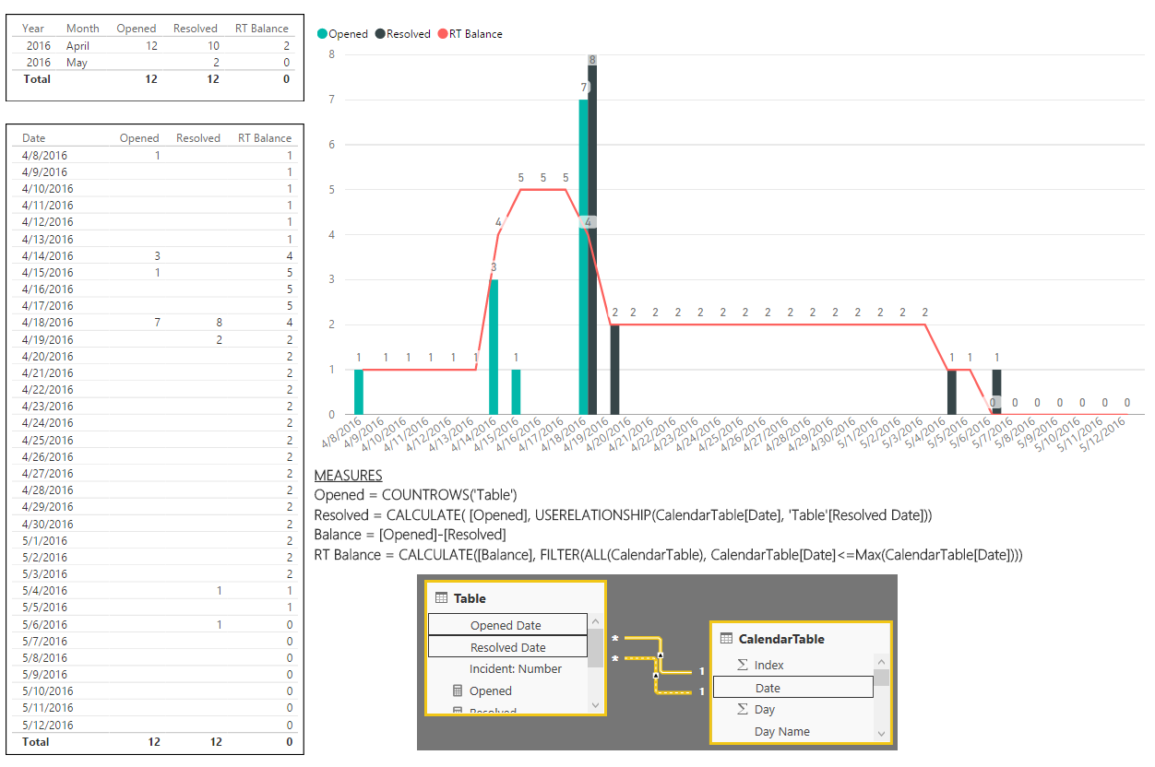
Task: Select the tall dark Resolved bar labeled 8
Action: 592,235
